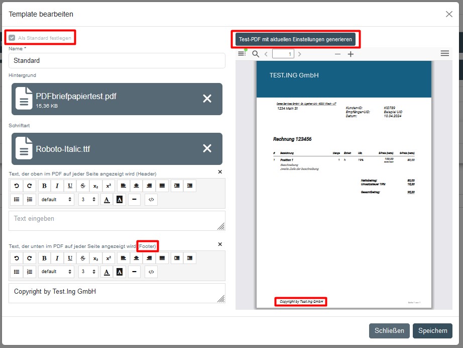This screenshot has height=348, width=463.
Task: Toggle the PDF viewer sidebar
Action: (x=242, y=54)
